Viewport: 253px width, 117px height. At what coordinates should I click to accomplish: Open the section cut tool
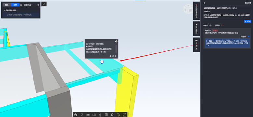pos(94,115)
